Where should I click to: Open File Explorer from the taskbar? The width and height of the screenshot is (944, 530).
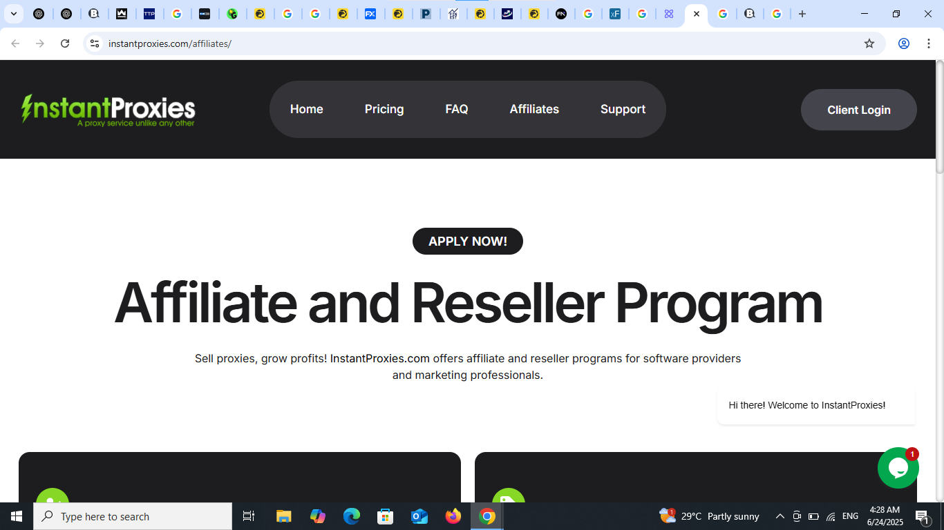coord(284,516)
